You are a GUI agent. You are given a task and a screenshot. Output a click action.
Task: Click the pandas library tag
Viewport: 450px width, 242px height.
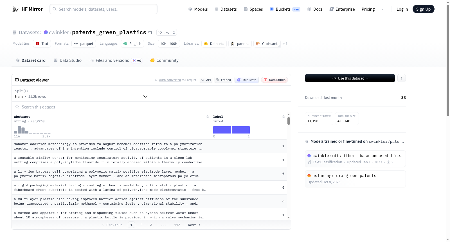click(x=240, y=44)
